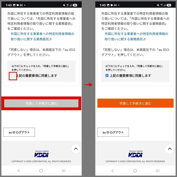Screen dimensions: 177x177
Task: Tap recent apps icon in right screen
Action: [157, 171]
